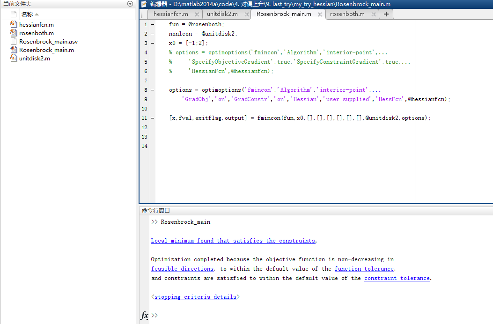
Task: Click the editor window icon in title bar
Action: (144, 4)
